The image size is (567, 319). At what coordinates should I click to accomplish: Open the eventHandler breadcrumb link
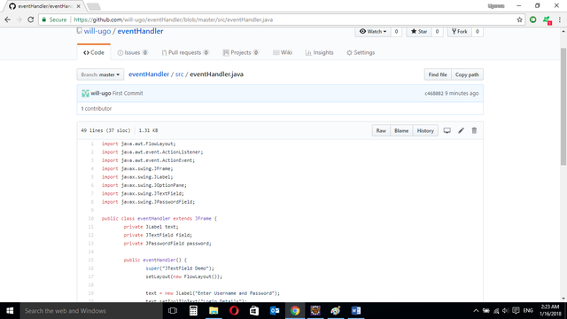(149, 74)
